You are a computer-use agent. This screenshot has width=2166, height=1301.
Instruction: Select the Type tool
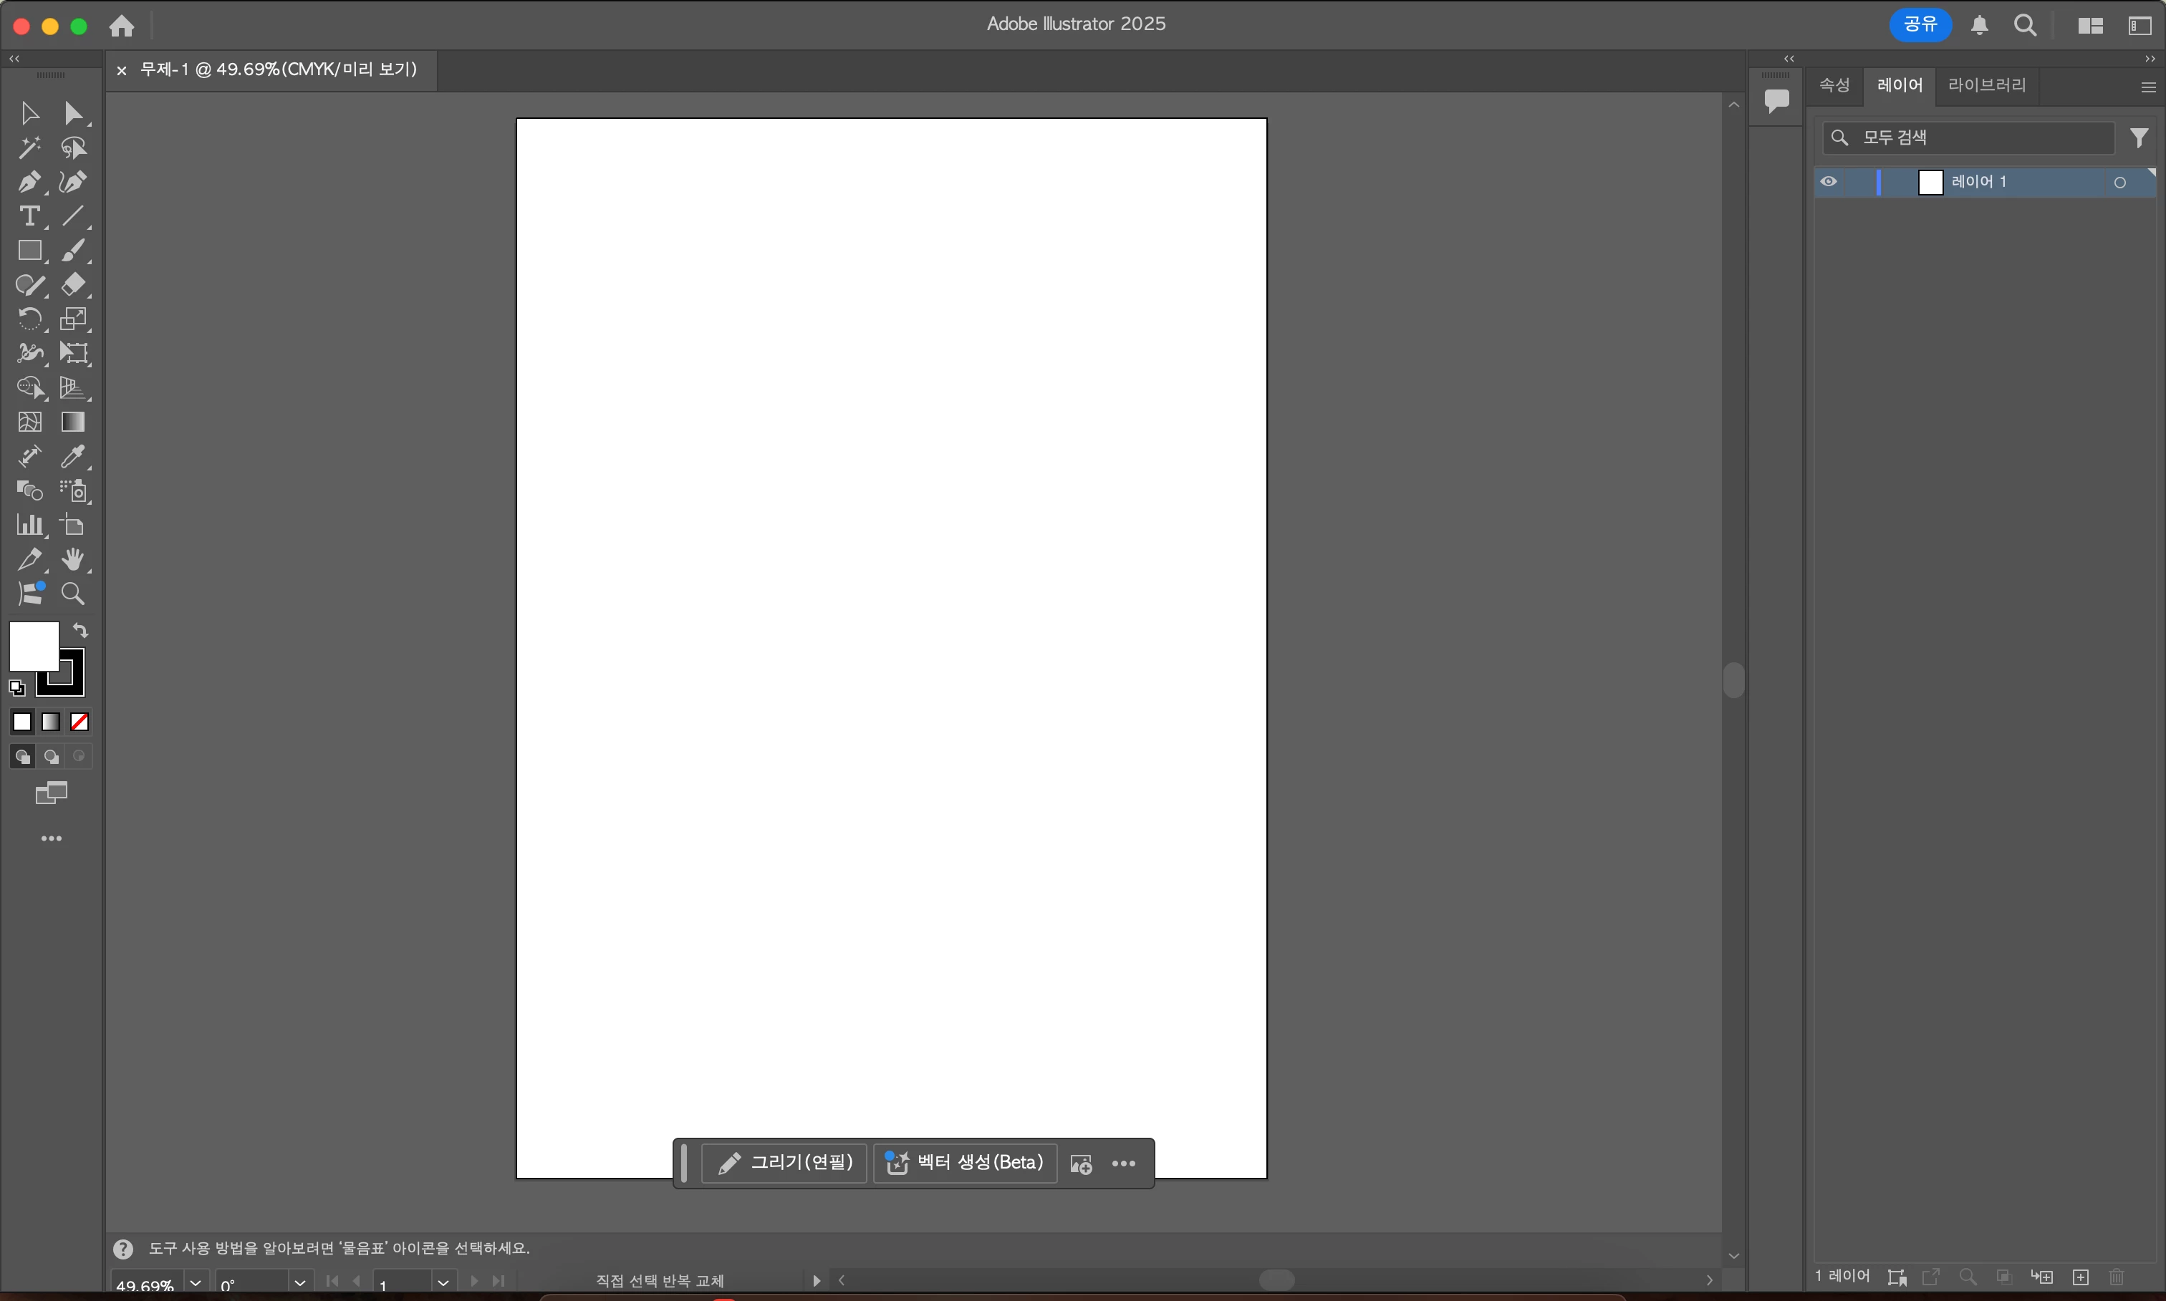[29, 216]
